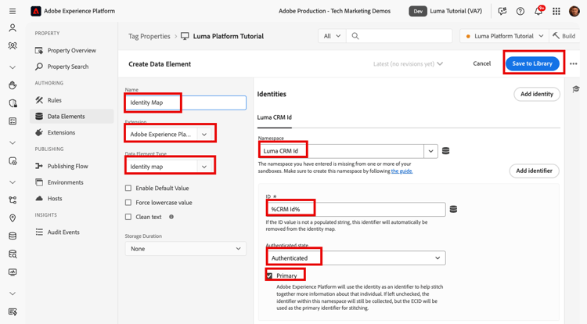This screenshot has height=324, width=587.
Task: Click the monitor icon next to Luma Platform Tutorial
Action: point(185,36)
